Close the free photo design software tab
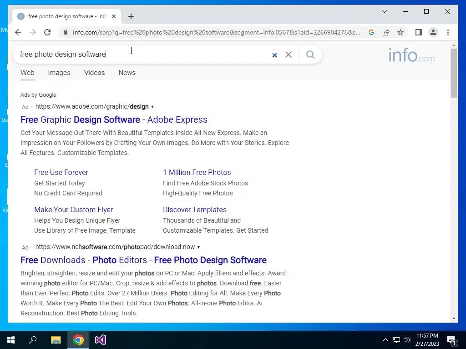Viewport: 466px width, 349px height. (114, 16)
